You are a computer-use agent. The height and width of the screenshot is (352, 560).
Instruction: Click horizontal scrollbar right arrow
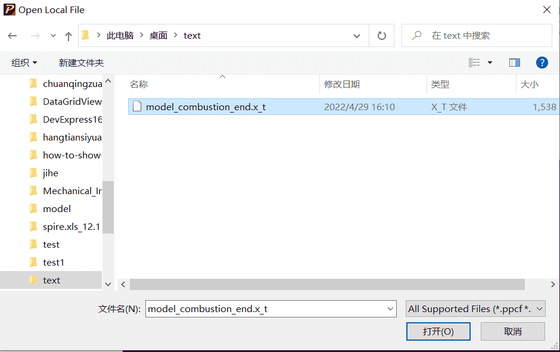tap(553, 284)
